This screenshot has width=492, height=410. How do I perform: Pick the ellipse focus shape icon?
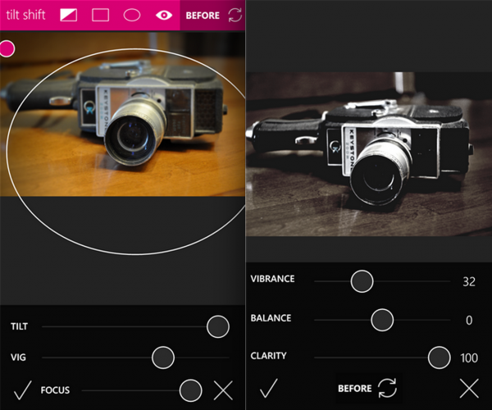(x=131, y=15)
